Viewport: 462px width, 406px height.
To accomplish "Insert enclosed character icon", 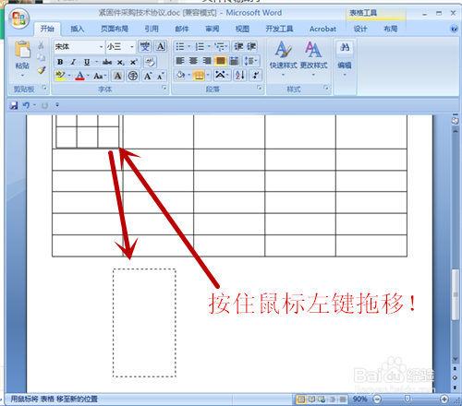I will click(x=133, y=76).
